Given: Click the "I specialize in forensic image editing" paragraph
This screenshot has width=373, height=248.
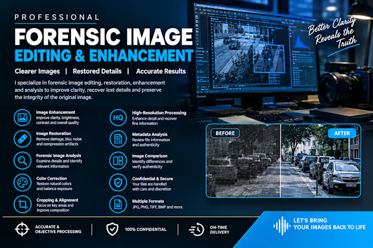Looking at the screenshot, I should point(89,90).
